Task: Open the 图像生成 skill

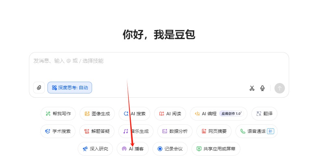Action: click(x=97, y=114)
